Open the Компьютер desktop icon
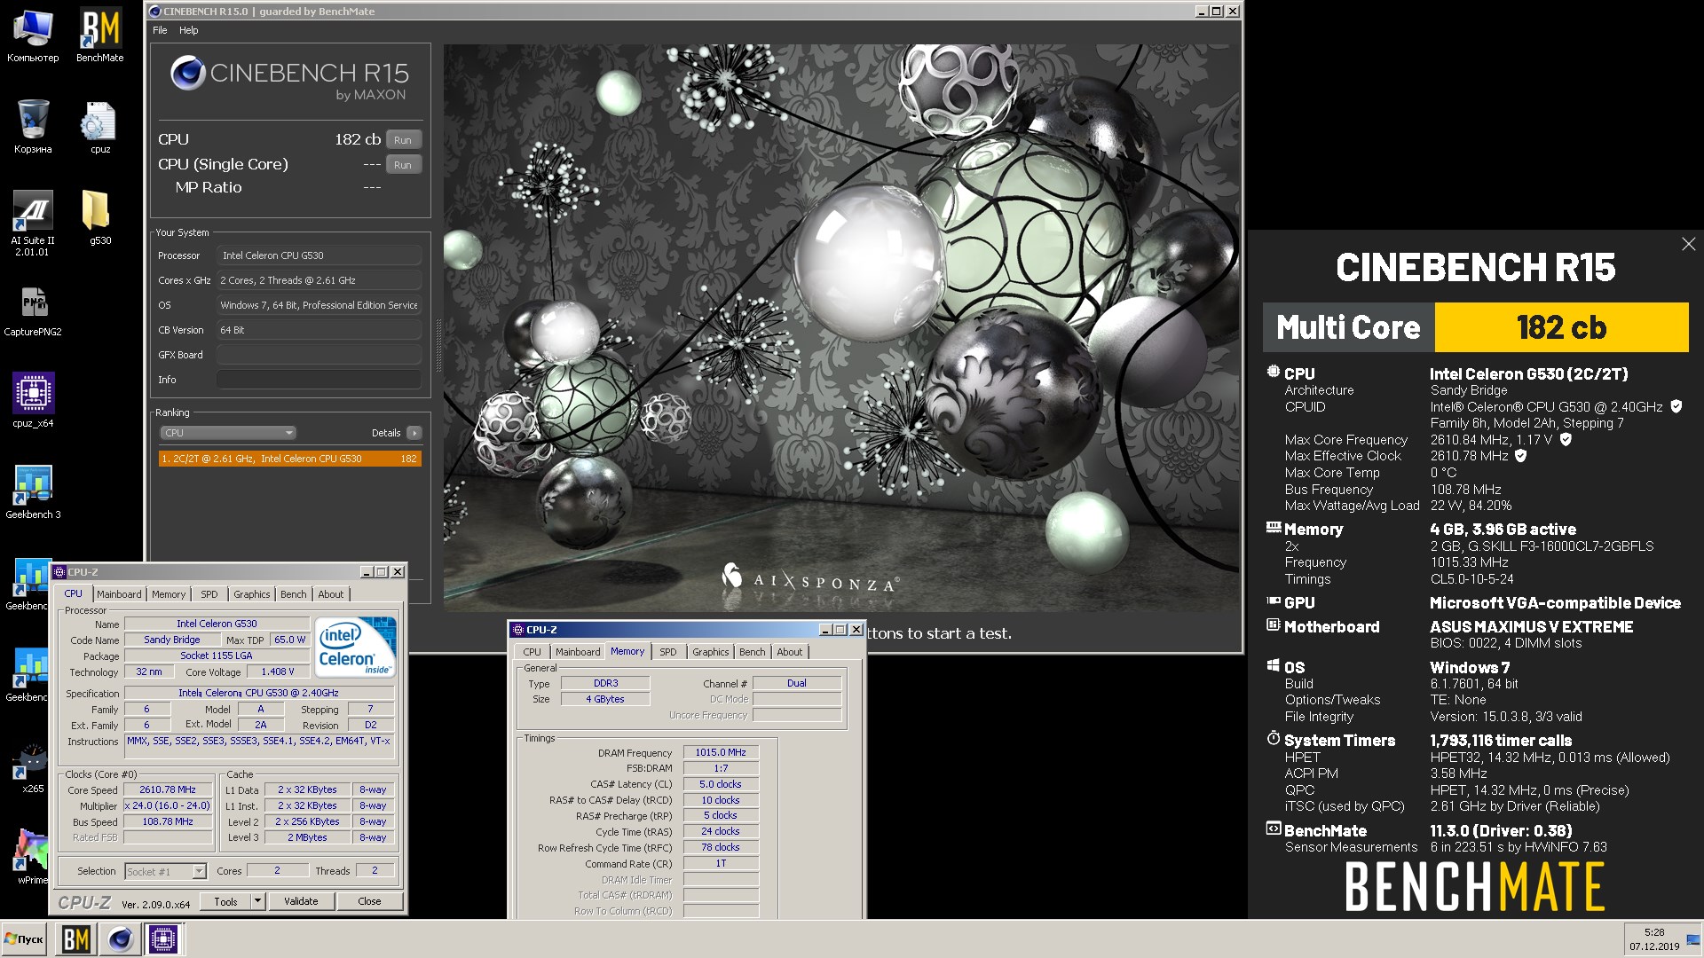 [33, 35]
